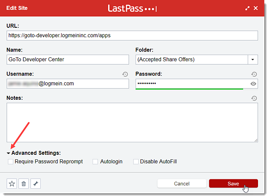Click inside the Notes text area

tap(132, 122)
